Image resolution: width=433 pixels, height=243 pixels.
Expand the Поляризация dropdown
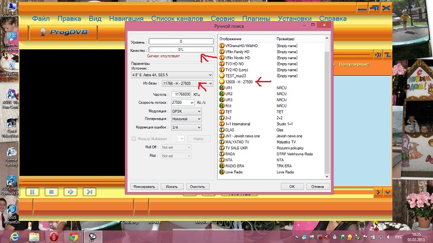(x=186, y=120)
